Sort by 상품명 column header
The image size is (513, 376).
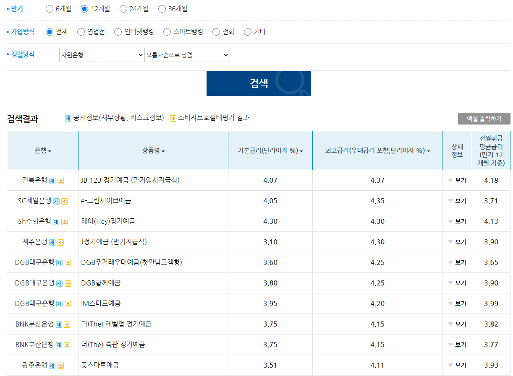coord(153,151)
